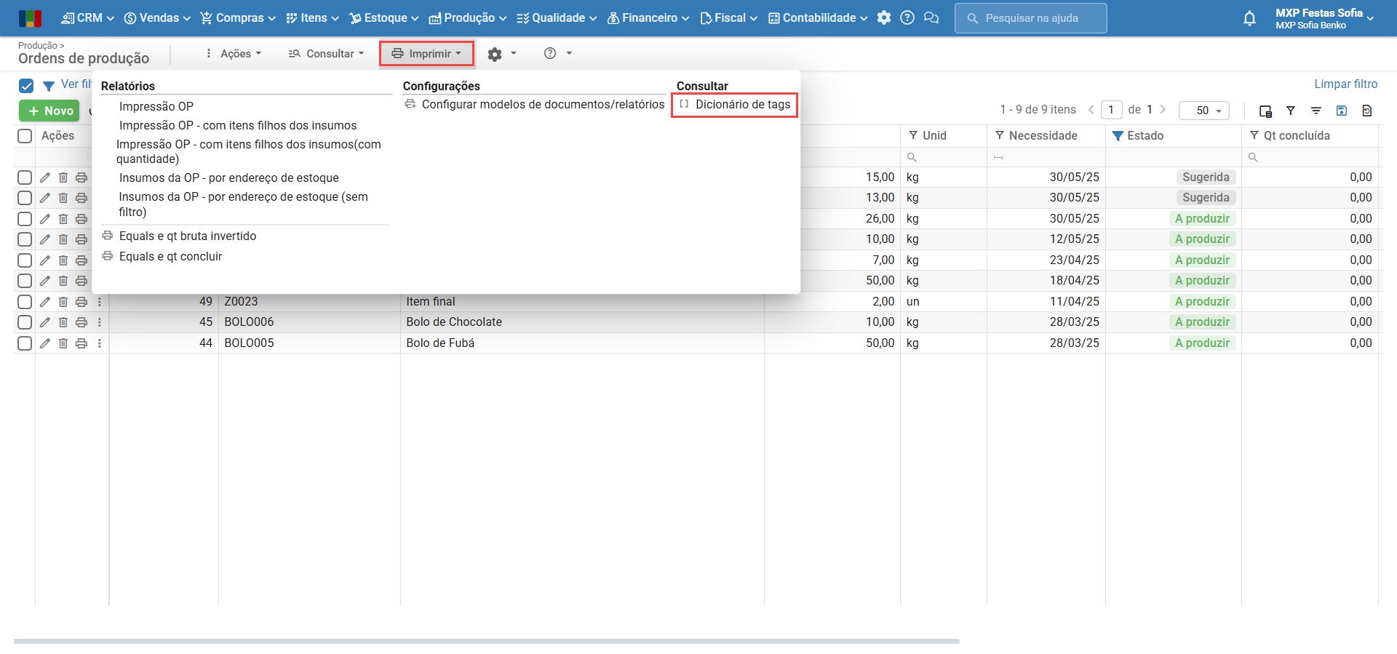Print the Bolo de Fubá order
This screenshot has width=1397, height=654.
[81, 343]
